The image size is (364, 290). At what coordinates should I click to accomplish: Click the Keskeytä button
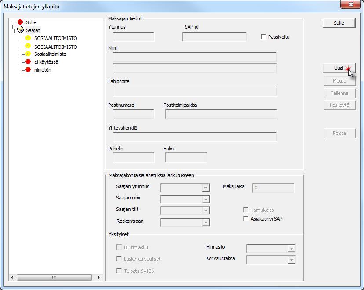pos(340,105)
